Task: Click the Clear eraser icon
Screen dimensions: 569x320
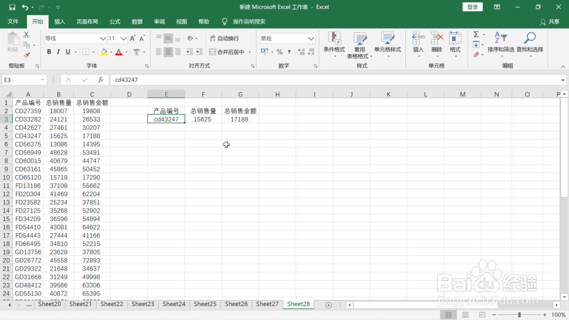Action: click(x=476, y=55)
